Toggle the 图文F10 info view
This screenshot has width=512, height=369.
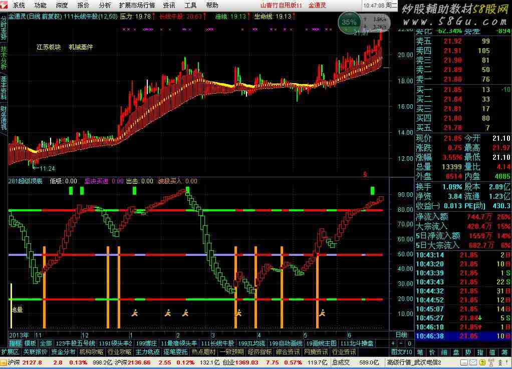tap(402, 352)
